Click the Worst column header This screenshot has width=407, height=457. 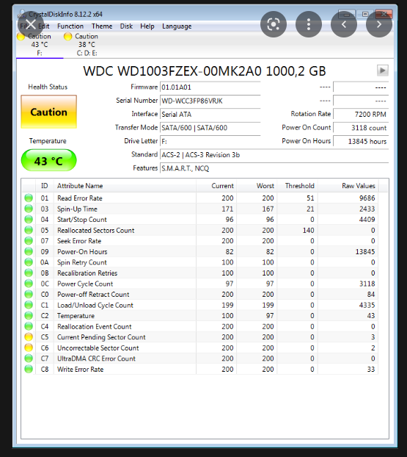coord(257,186)
